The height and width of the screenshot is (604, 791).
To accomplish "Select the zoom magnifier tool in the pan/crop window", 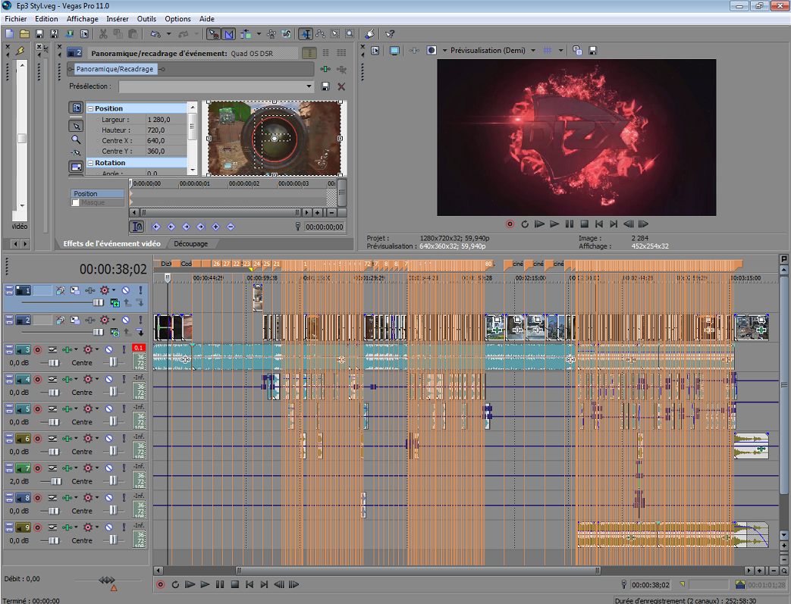I will pos(77,139).
